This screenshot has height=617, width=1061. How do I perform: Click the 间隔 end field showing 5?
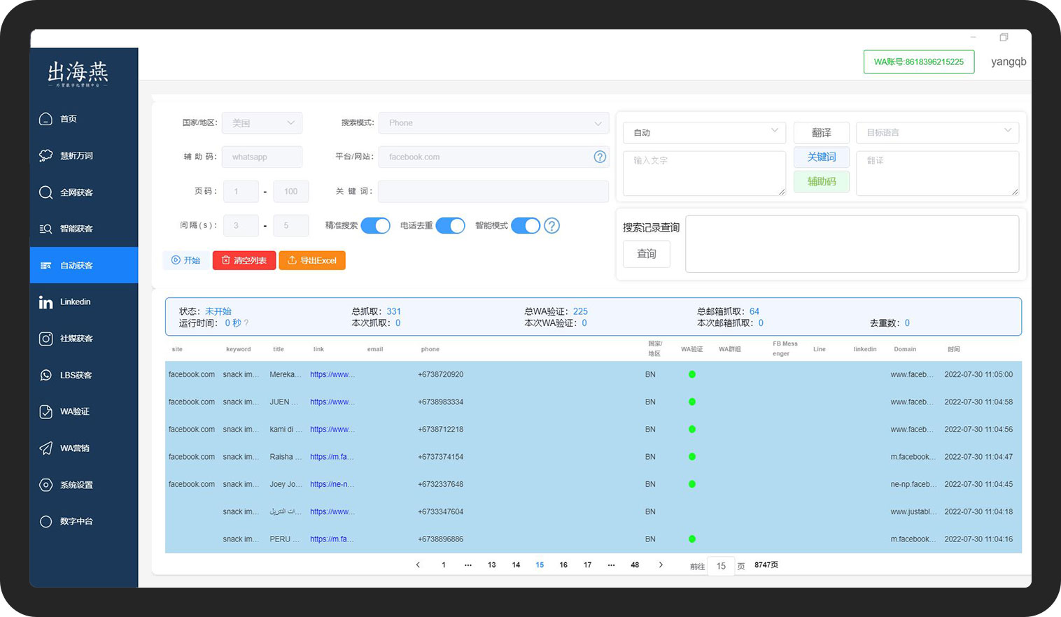pos(291,225)
